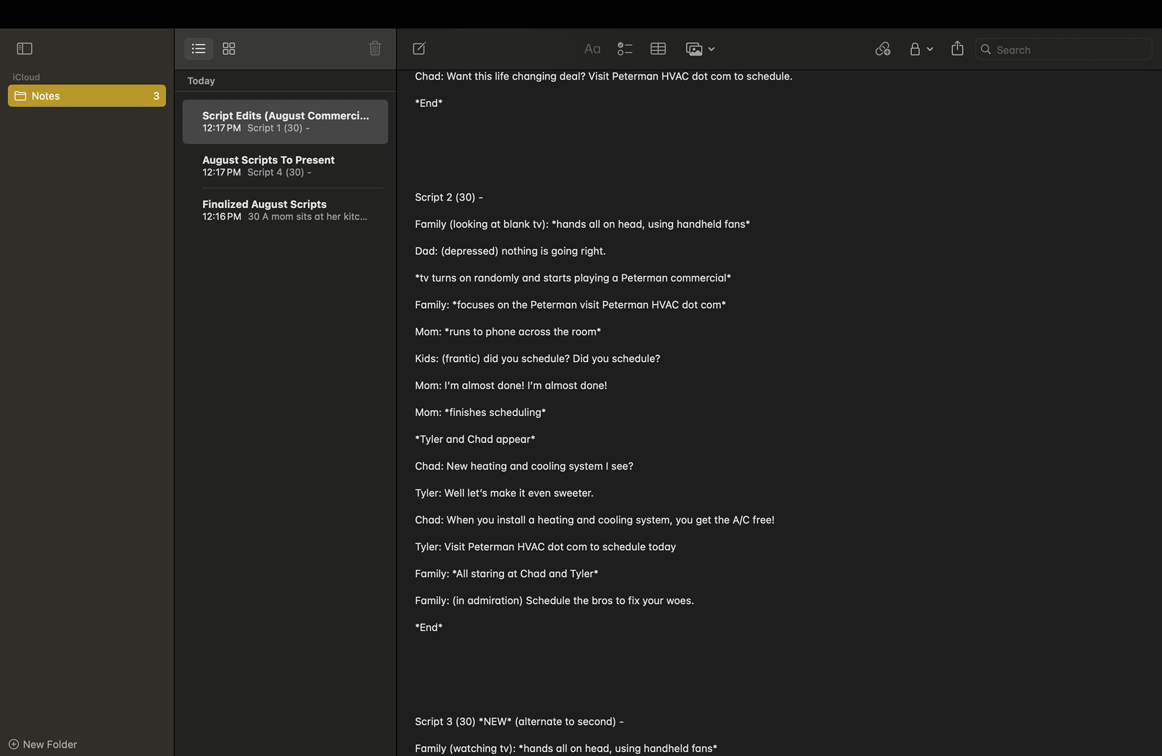This screenshot has width=1162, height=756.
Task: Expand the lock options chevron
Action: (930, 49)
